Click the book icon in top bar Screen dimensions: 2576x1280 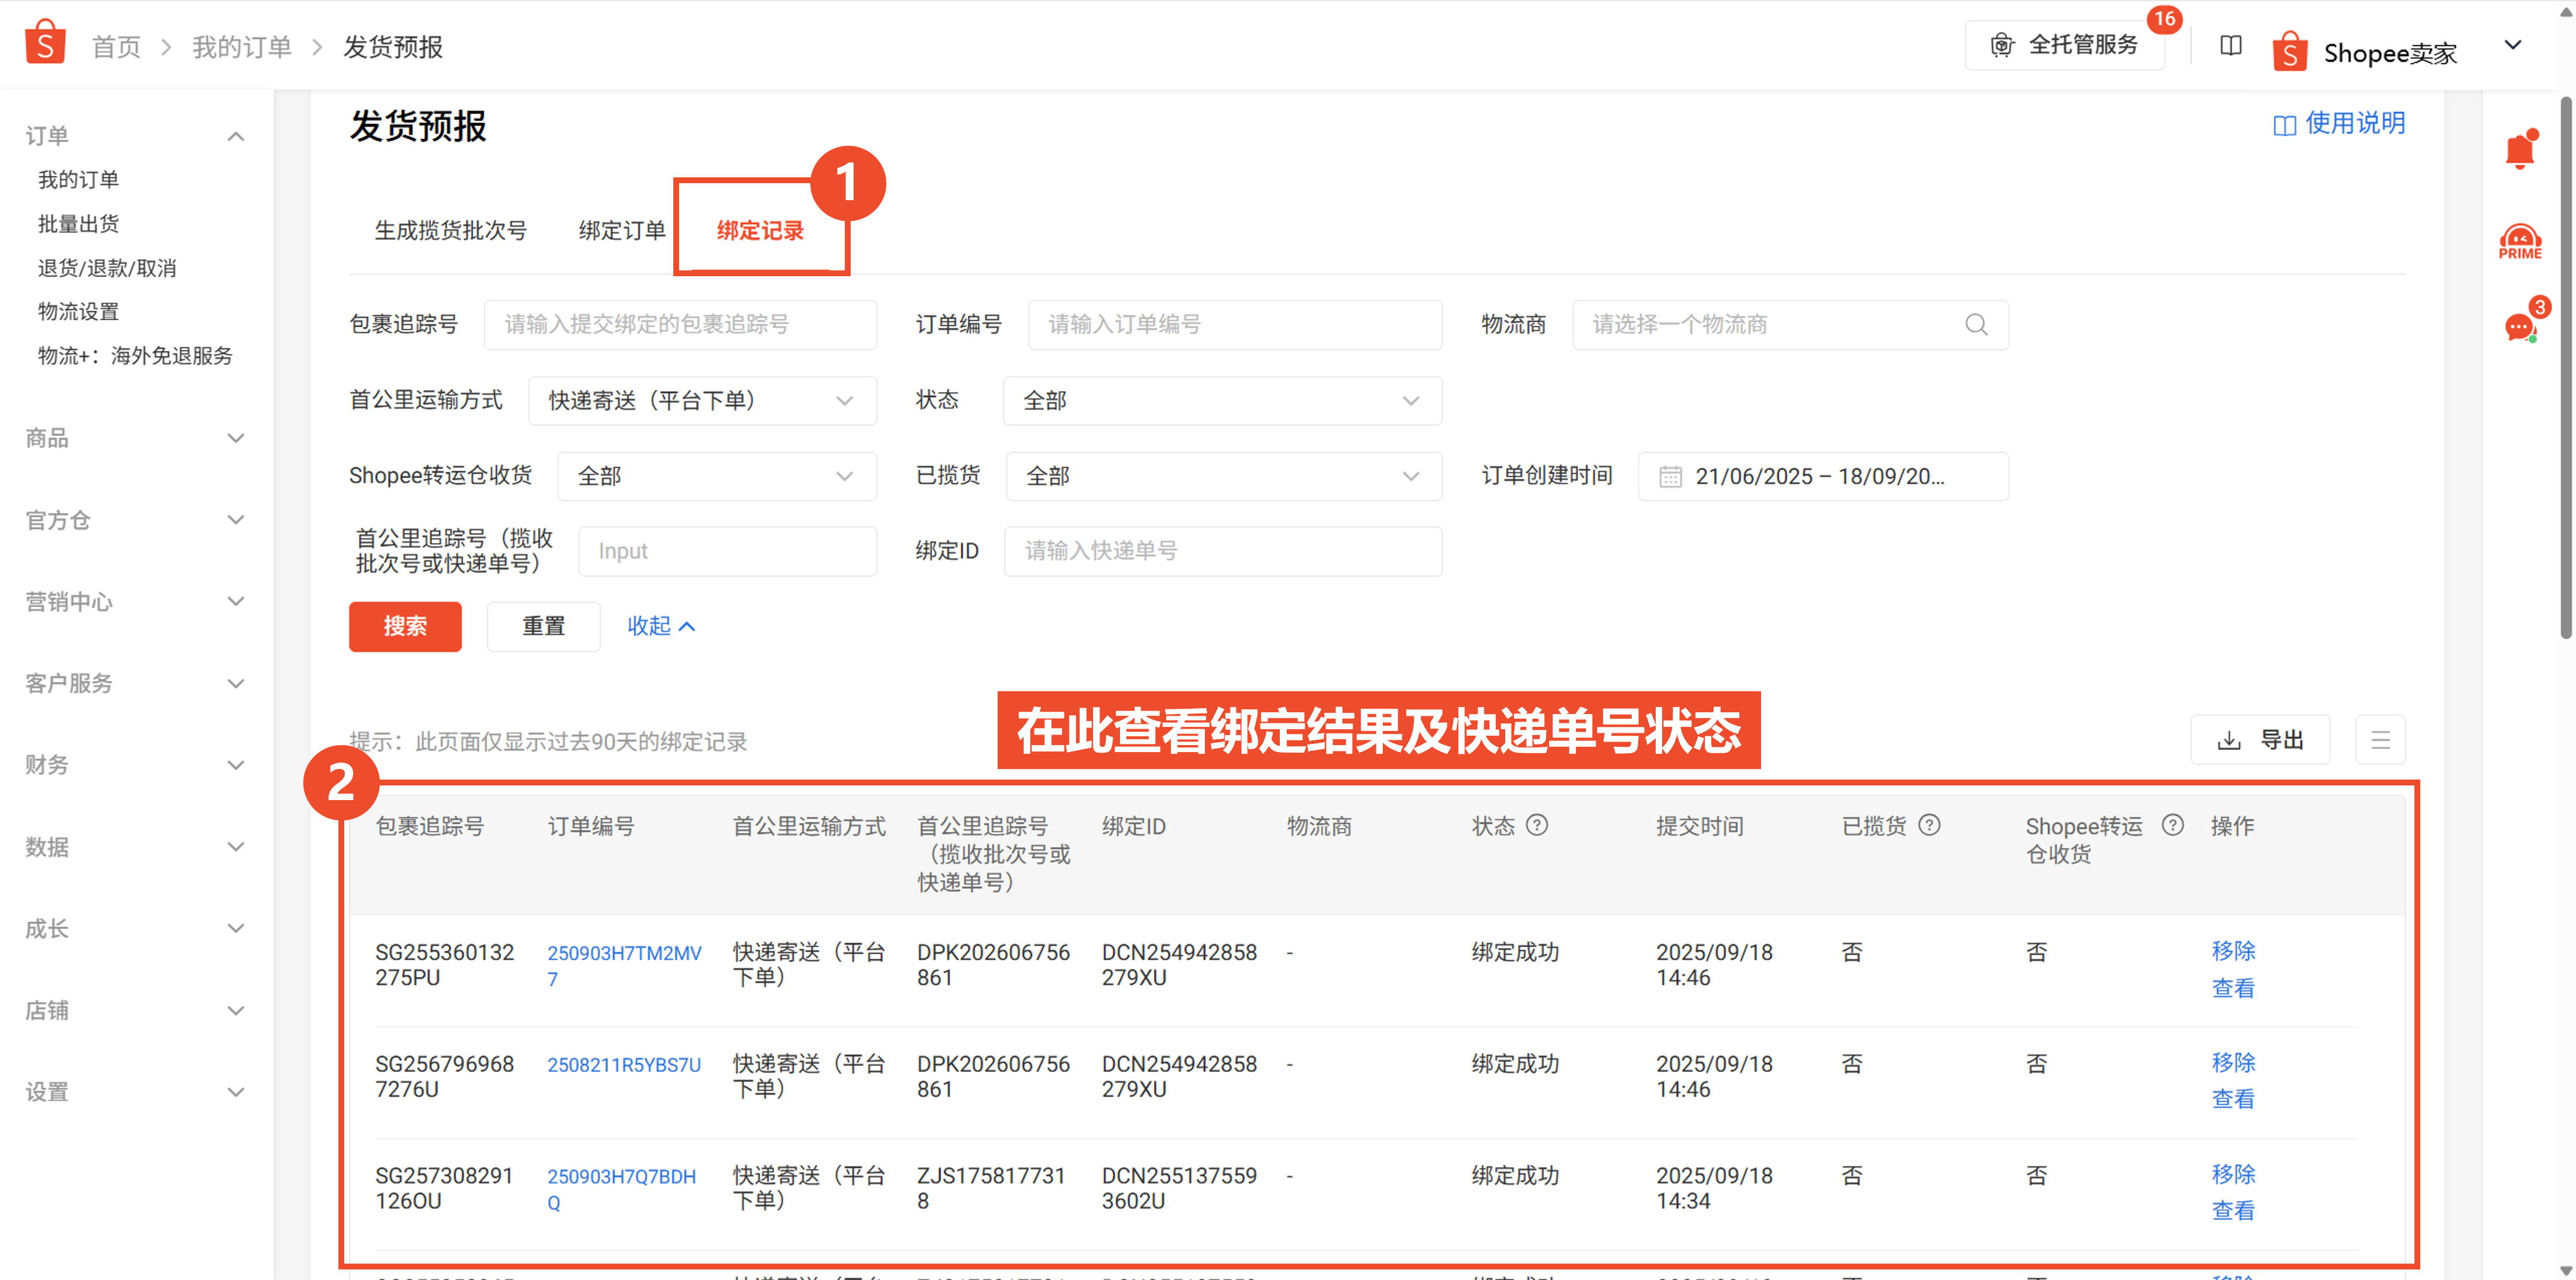(2230, 46)
